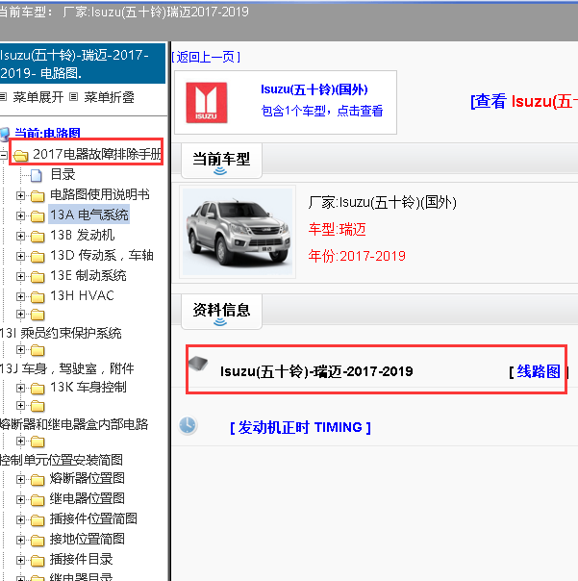Expand the 13E 制动系统 node
The width and height of the screenshot is (578, 581).
point(20,276)
